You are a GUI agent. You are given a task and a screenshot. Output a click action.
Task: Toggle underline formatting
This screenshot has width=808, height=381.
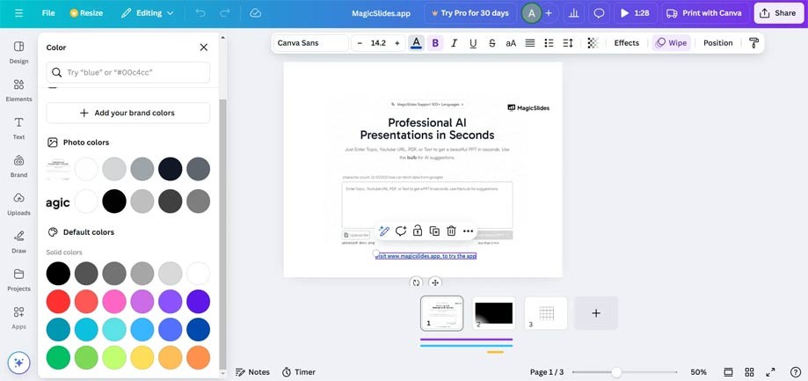coord(473,43)
